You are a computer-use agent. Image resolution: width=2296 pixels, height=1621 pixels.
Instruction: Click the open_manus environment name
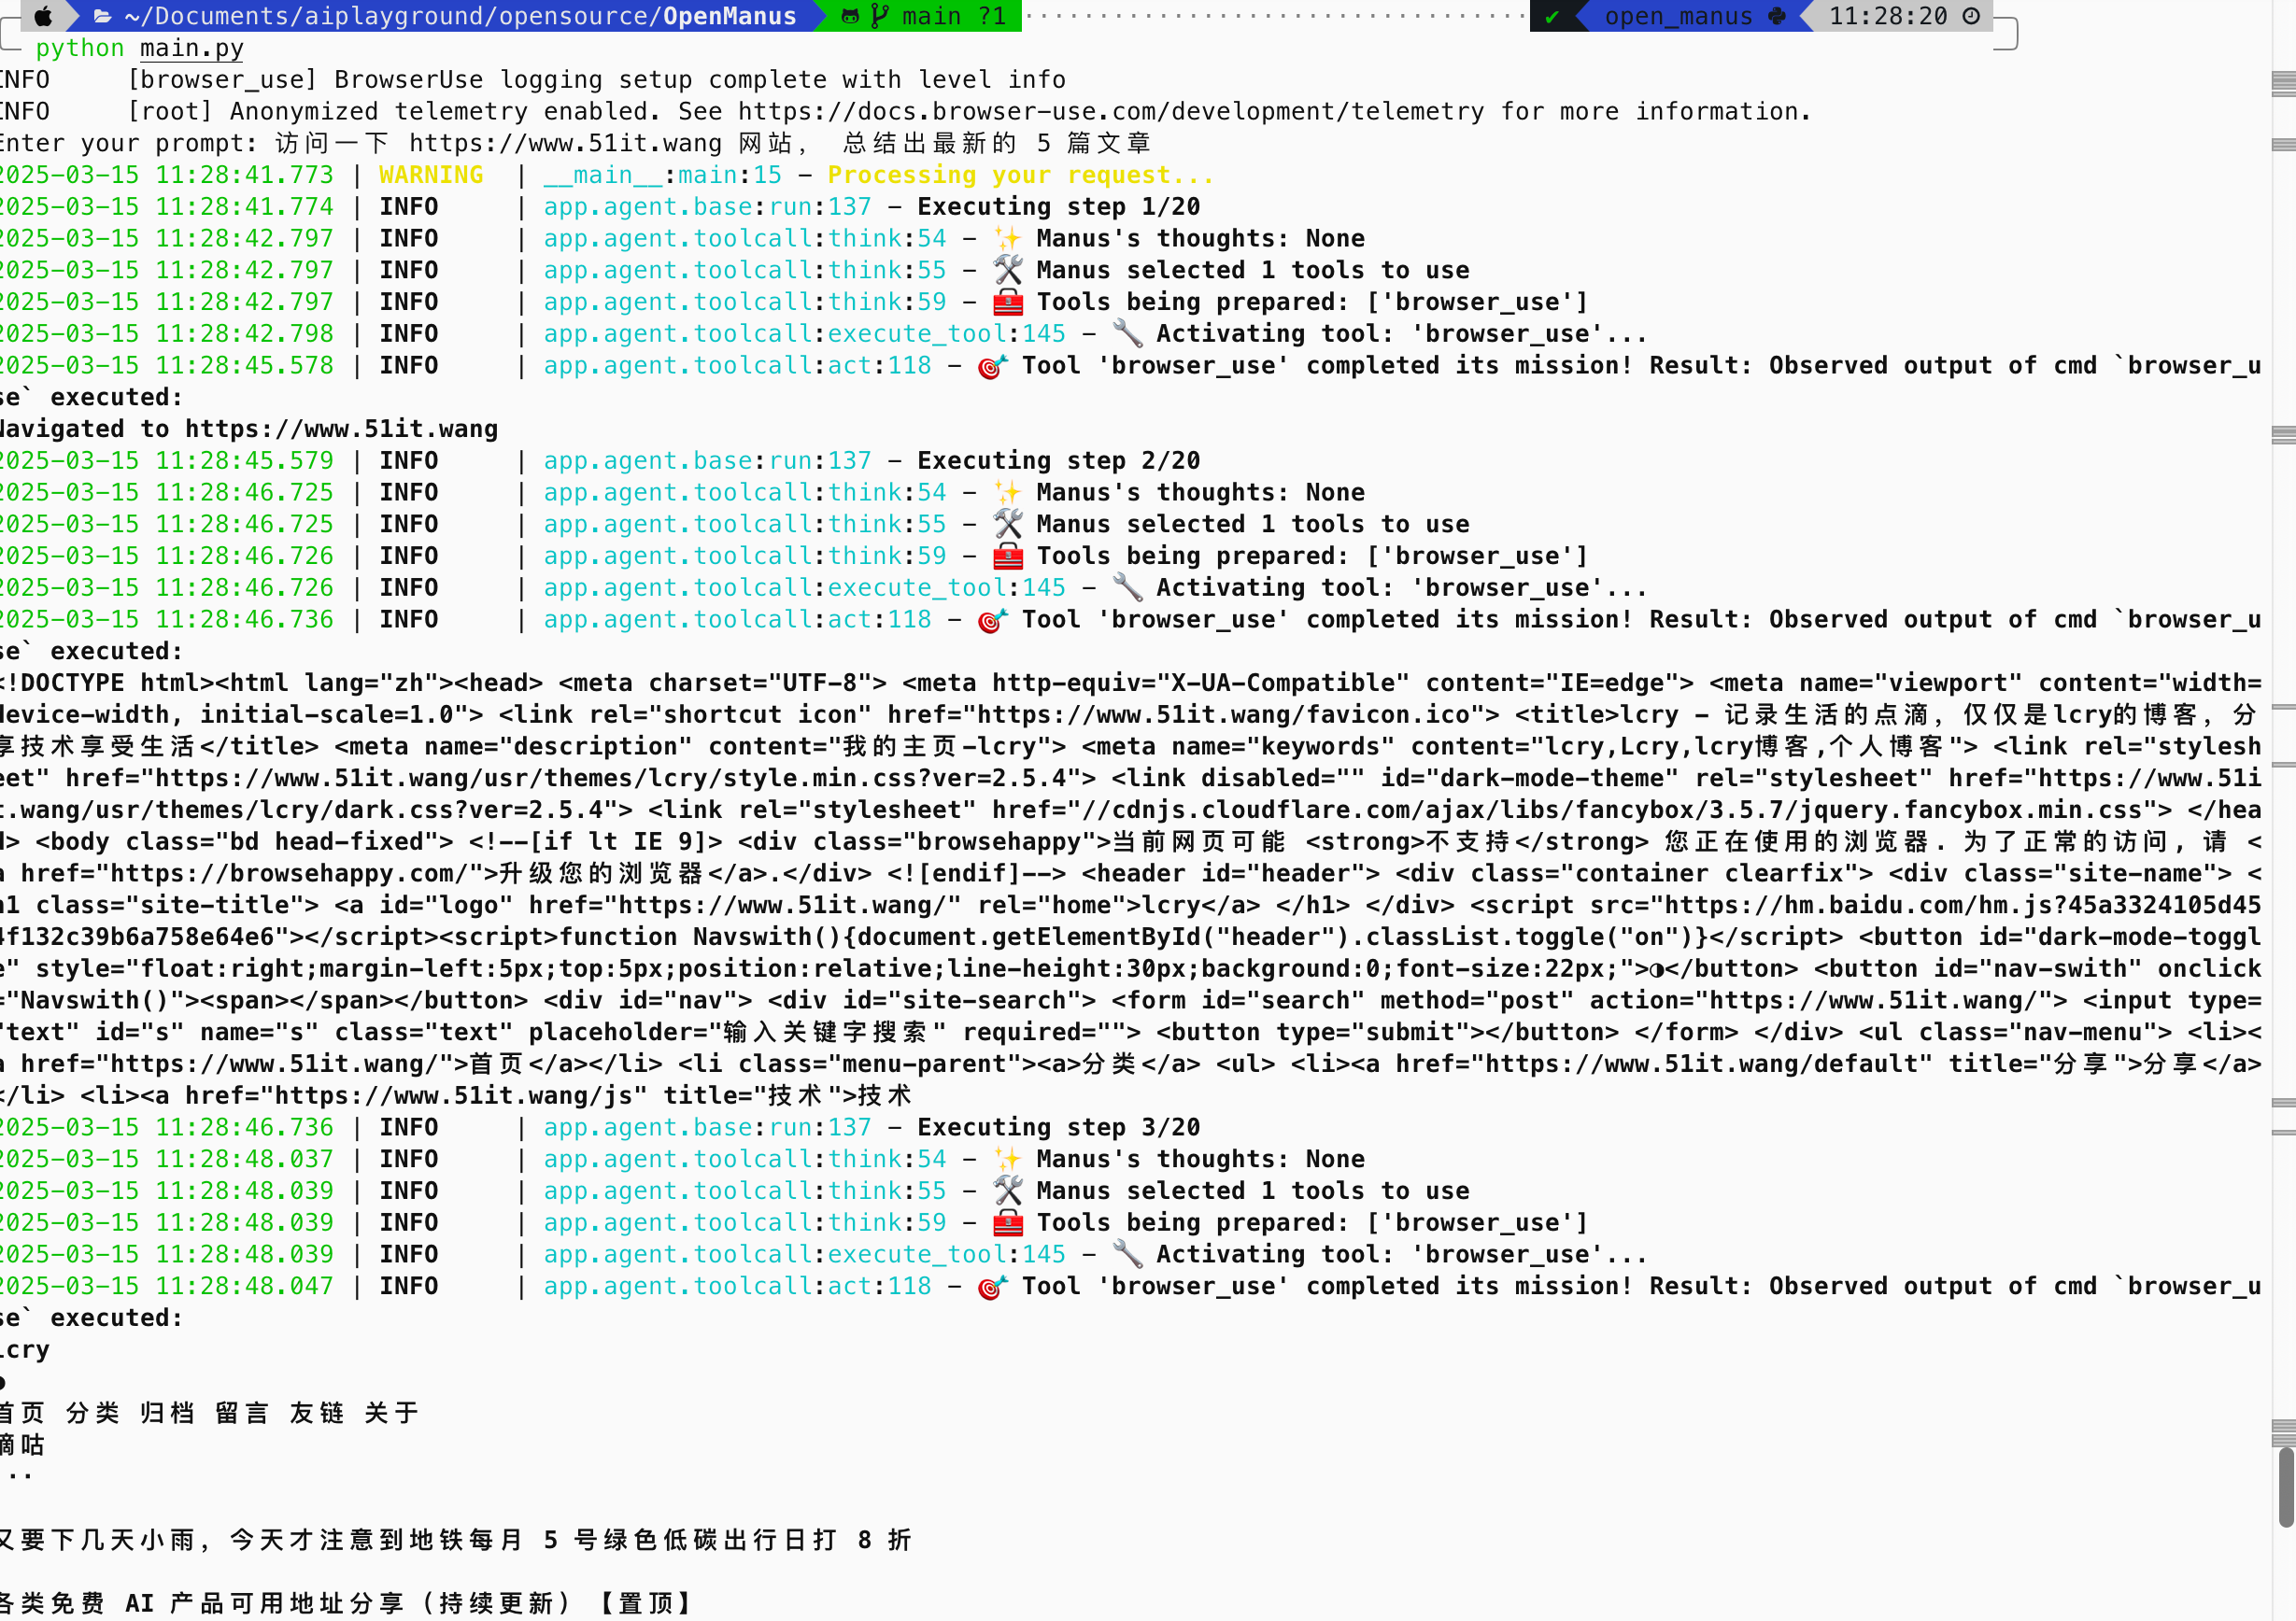1678,16
